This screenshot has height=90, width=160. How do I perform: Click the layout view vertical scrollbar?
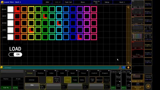pos(128,35)
